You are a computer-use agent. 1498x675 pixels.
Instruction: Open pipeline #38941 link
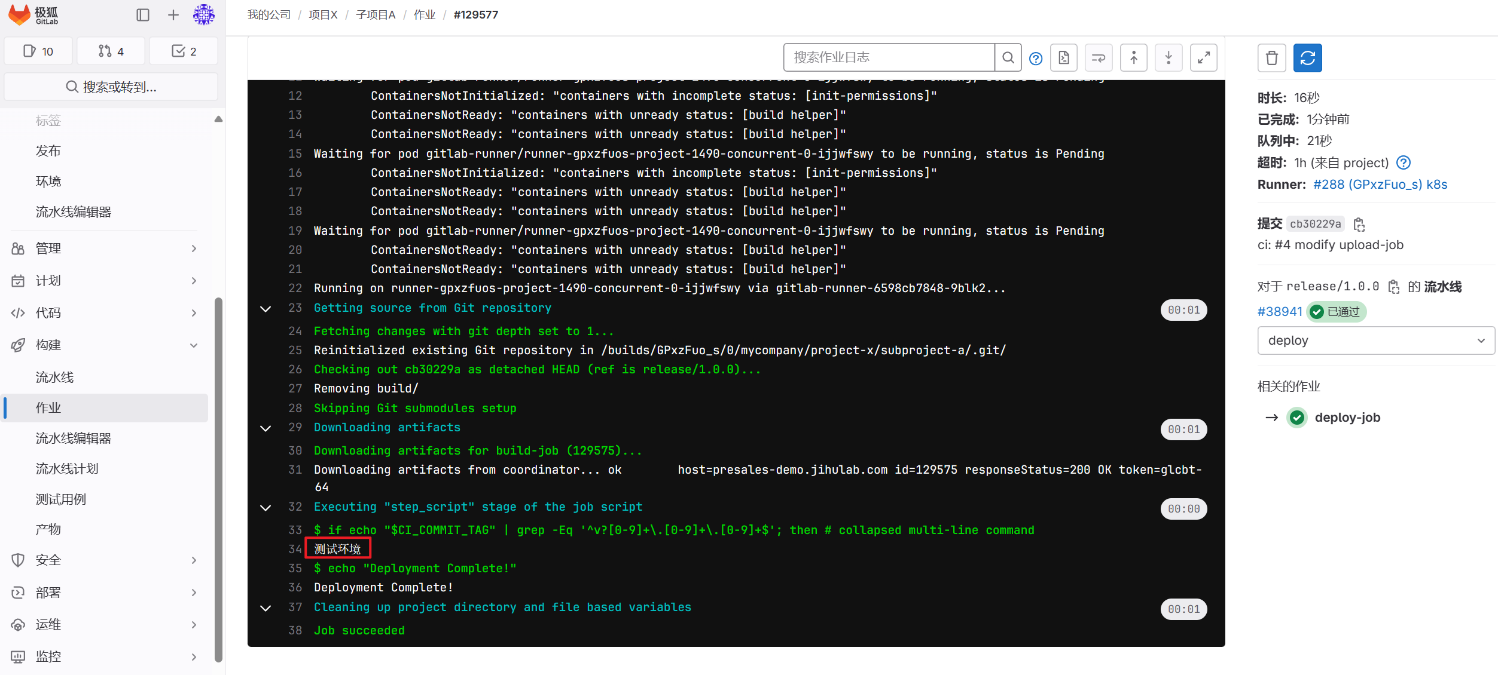(x=1279, y=311)
